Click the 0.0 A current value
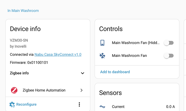Screen dimensions: 186x111 point(170,107)
